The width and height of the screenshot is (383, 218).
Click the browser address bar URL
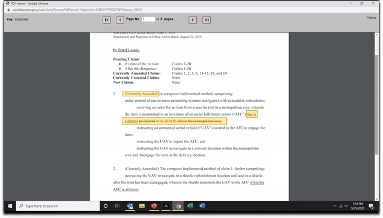[x=77, y=10]
